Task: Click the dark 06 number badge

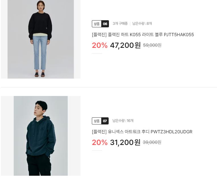Action: (105, 24)
